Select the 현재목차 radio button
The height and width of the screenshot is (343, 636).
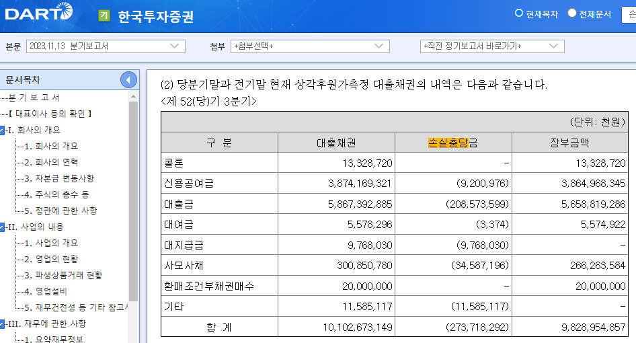pyautogui.click(x=519, y=13)
